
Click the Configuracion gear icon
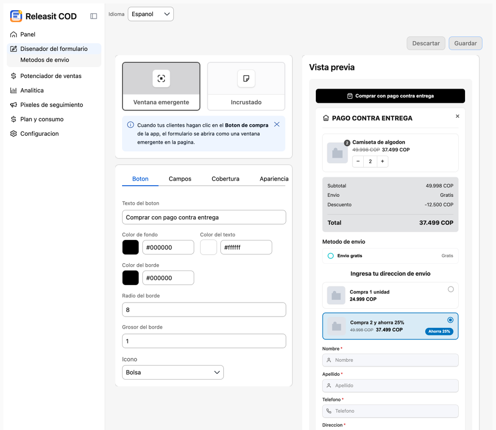13,134
